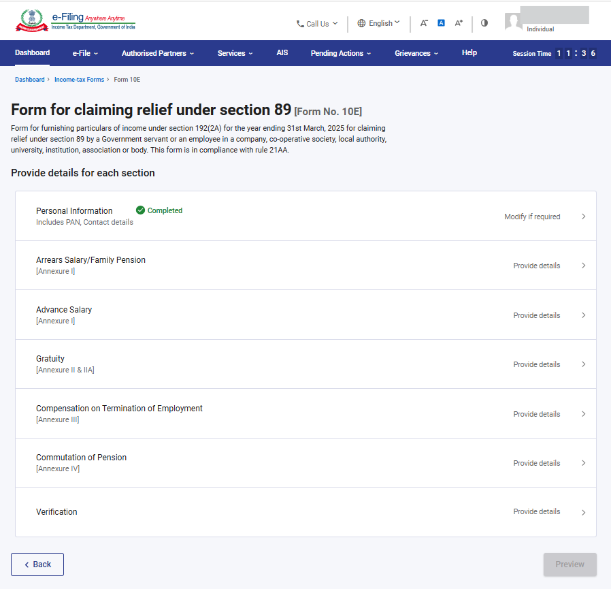Open the Authorised Partners menu
The height and width of the screenshot is (589, 611).
click(x=157, y=53)
